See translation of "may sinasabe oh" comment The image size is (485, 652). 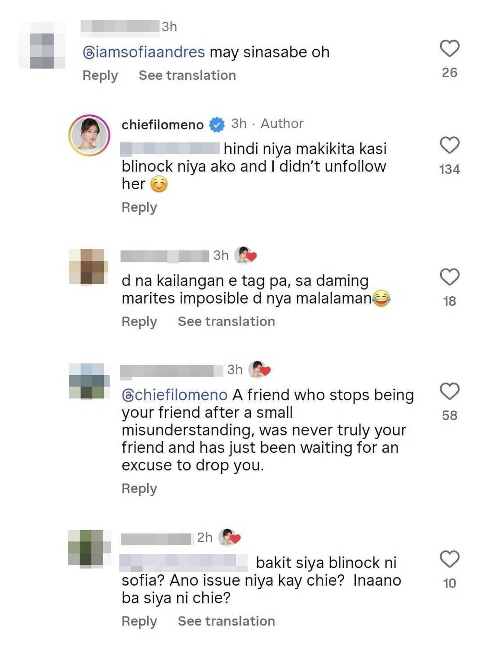point(187,75)
